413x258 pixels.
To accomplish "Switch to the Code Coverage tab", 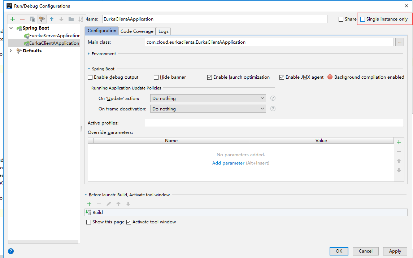I will (x=137, y=31).
